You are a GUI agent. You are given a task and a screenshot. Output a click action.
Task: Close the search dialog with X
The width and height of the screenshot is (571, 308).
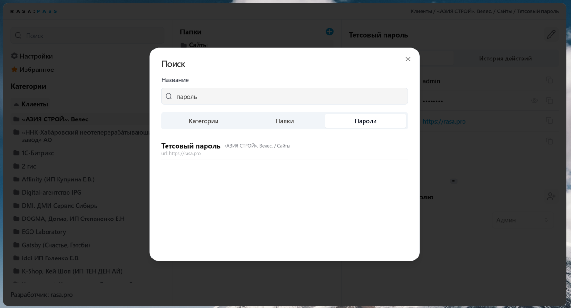coord(408,60)
